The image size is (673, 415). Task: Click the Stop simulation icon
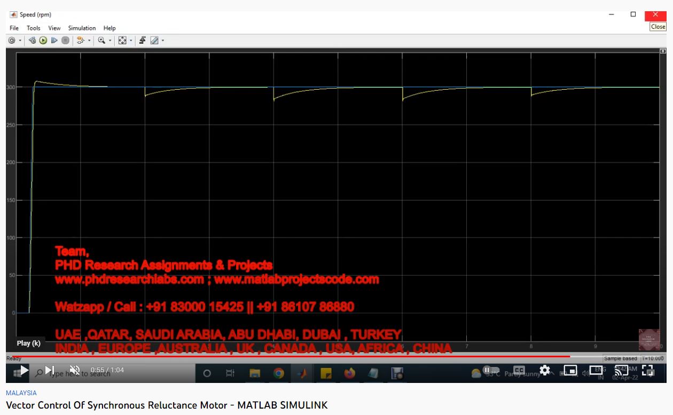point(65,41)
